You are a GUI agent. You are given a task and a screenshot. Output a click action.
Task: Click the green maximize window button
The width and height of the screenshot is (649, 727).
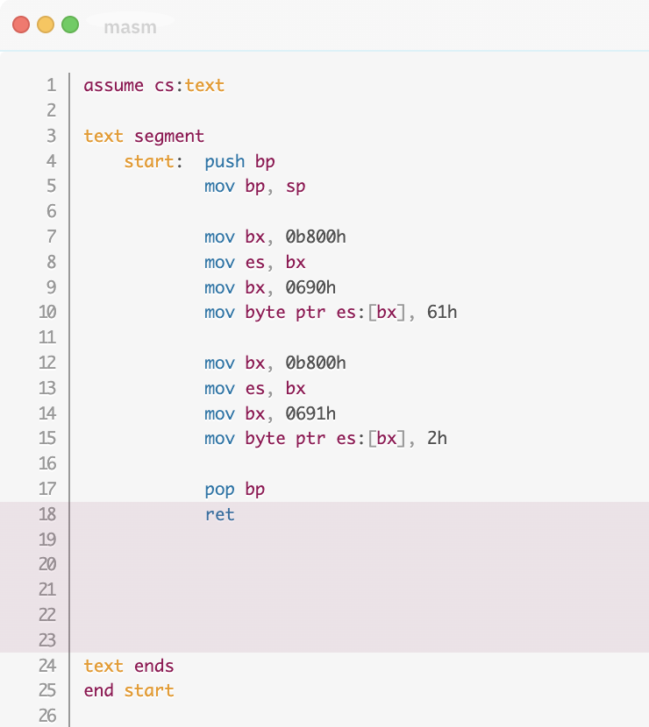pyautogui.click(x=70, y=25)
